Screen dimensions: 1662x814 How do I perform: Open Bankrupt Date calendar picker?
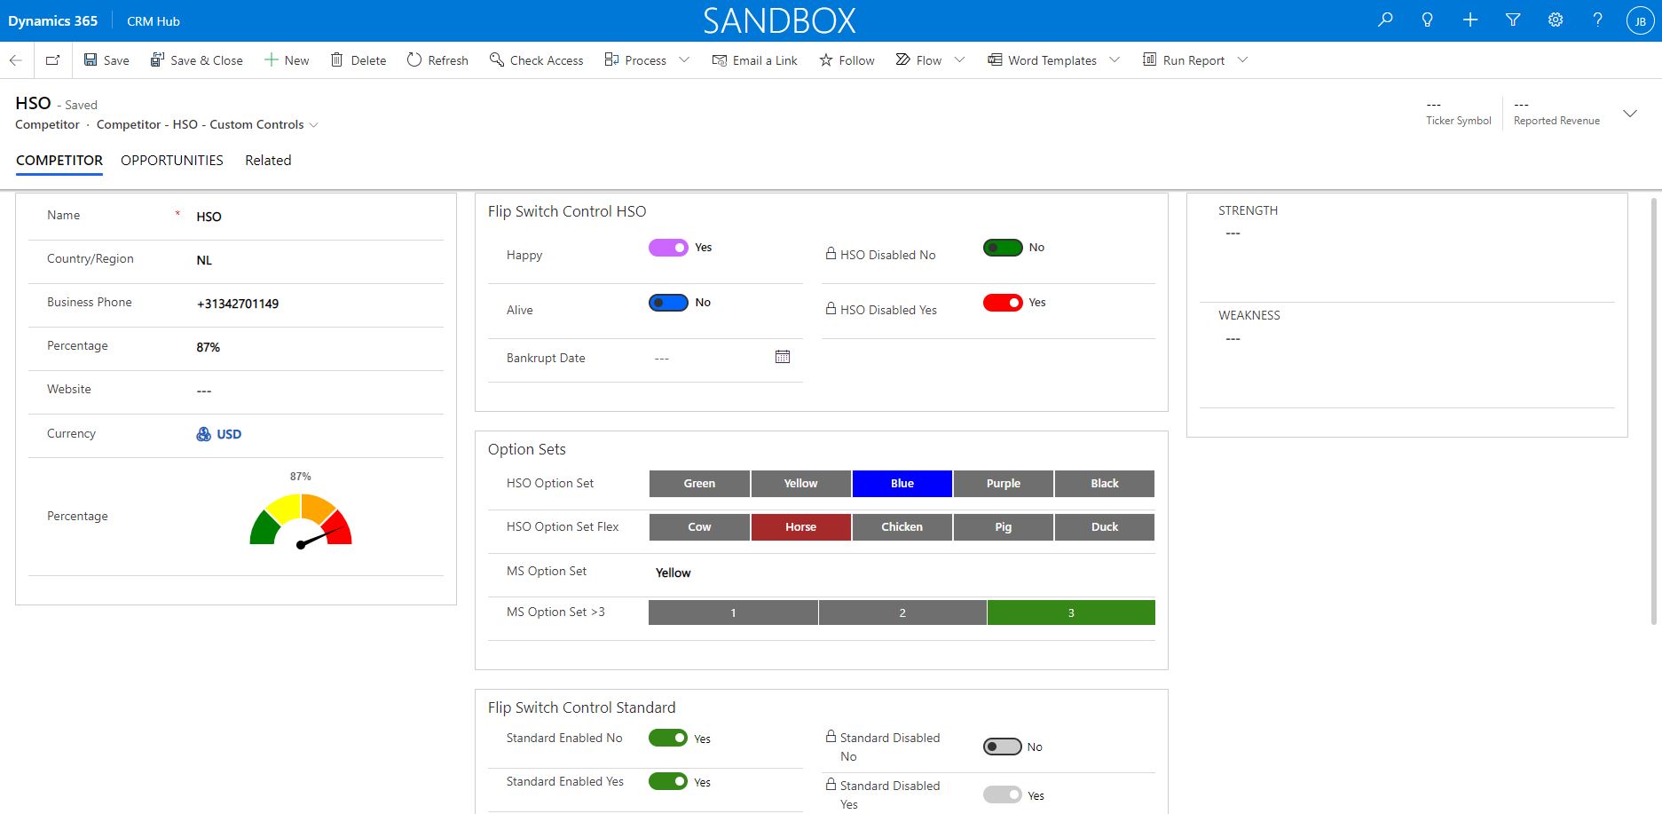click(x=782, y=357)
